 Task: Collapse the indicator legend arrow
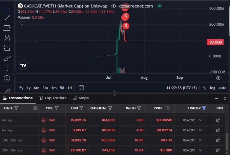coord(22,24)
